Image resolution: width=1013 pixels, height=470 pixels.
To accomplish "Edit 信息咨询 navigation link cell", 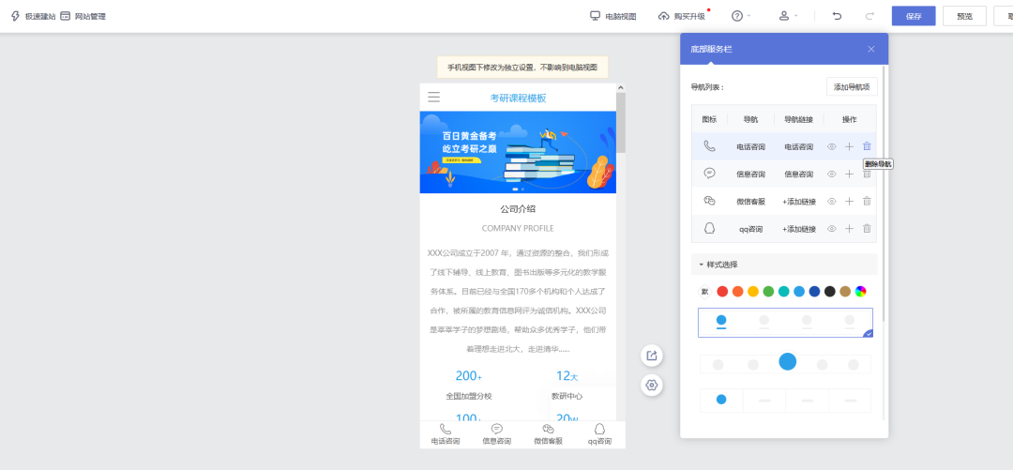I will pos(799,174).
